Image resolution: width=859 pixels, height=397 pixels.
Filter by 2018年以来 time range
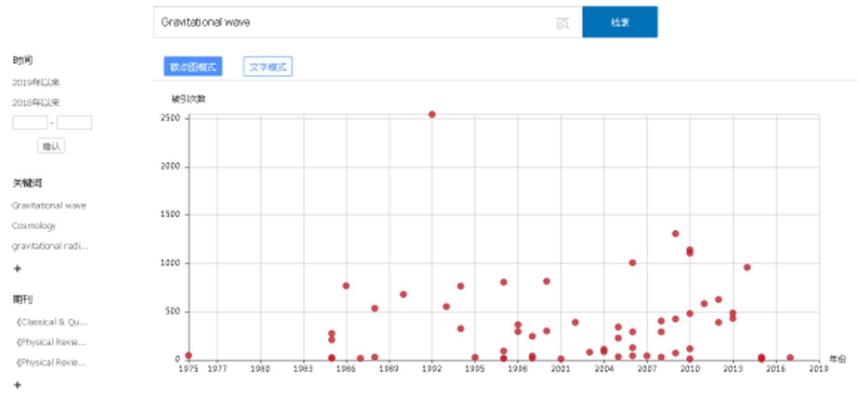click(x=36, y=102)
